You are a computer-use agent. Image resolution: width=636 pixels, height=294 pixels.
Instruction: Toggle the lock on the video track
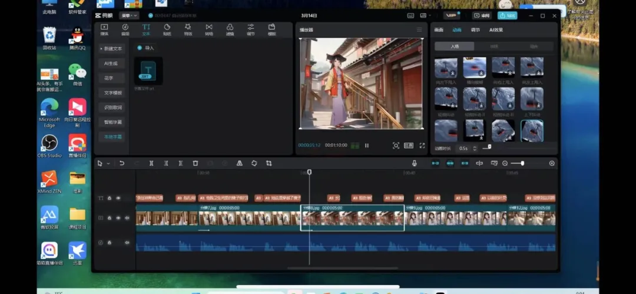pyautogui.click(x=109, y=218)
